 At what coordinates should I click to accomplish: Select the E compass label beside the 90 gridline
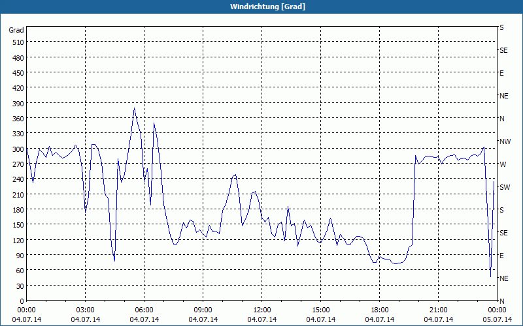point(501,256)
